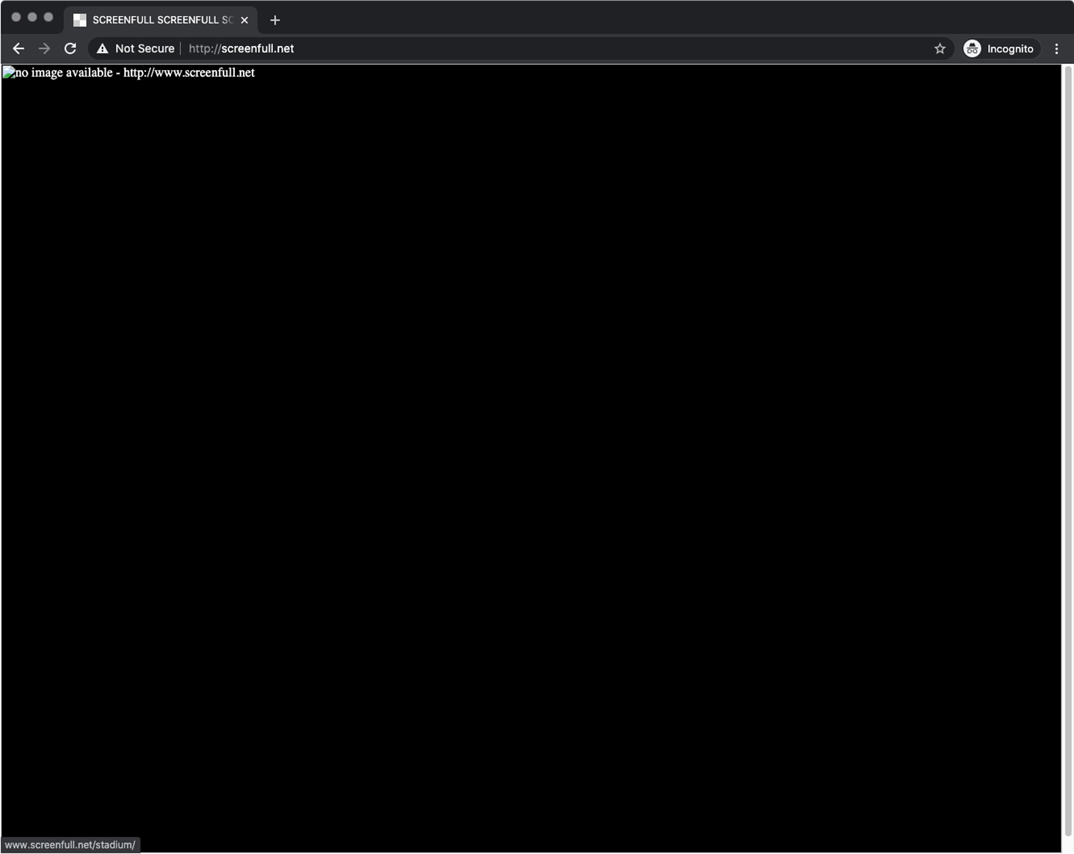Reload the screenfull.net page

coord(70,48)
